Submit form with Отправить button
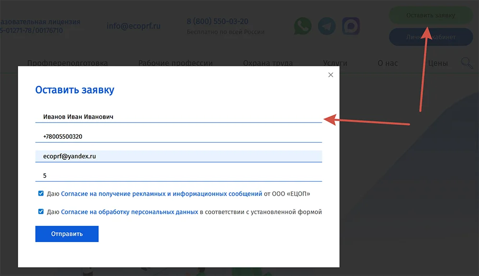Viewport: 479px width, 276px height. [67, 234]
